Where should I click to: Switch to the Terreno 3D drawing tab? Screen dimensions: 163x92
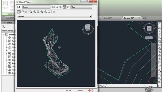tap(129, 18)
